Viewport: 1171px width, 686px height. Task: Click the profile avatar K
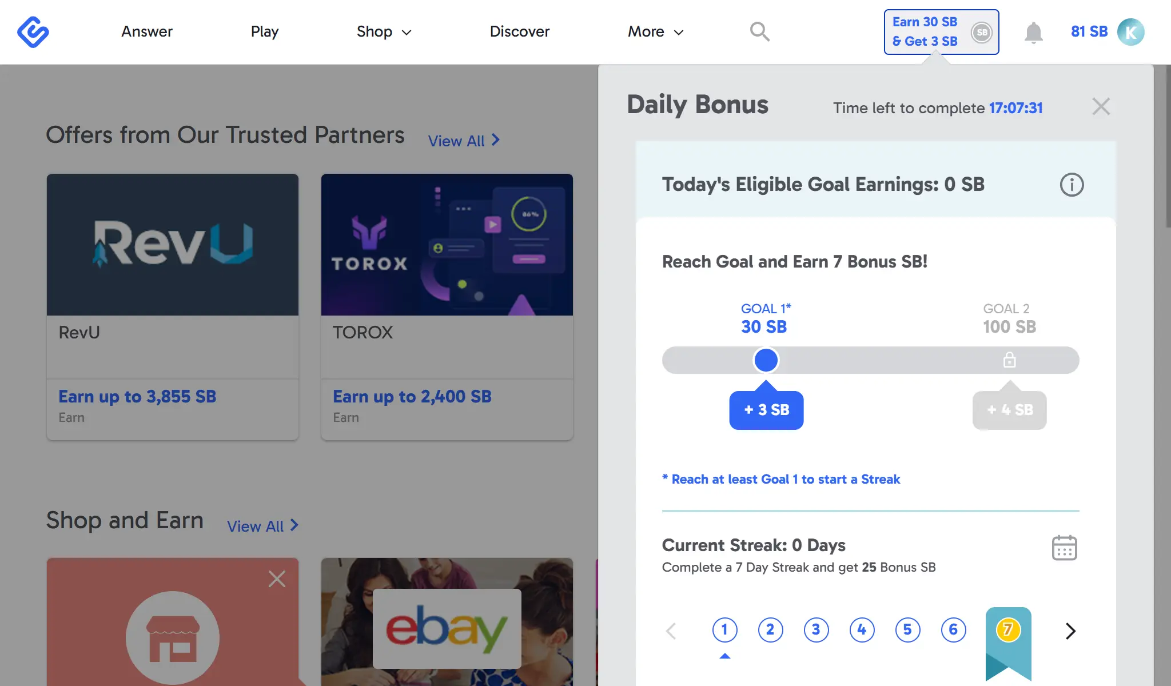(1130, 32)
